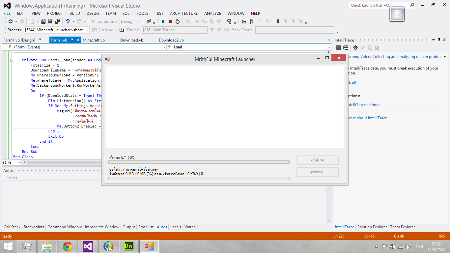Viewport: 450px width, 253px height.
Task: Click the Break All pause icon
Action: [163, 21]
